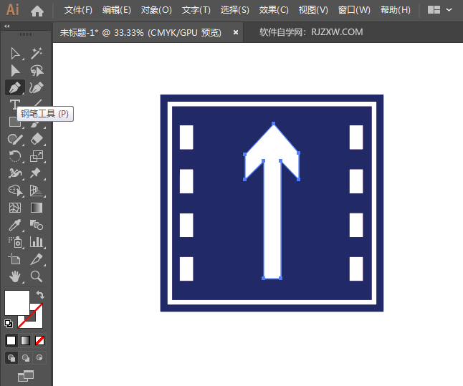The image size is (463, 386).
Task: Reset to default fill and stroke
Action: tap(9, 324)
